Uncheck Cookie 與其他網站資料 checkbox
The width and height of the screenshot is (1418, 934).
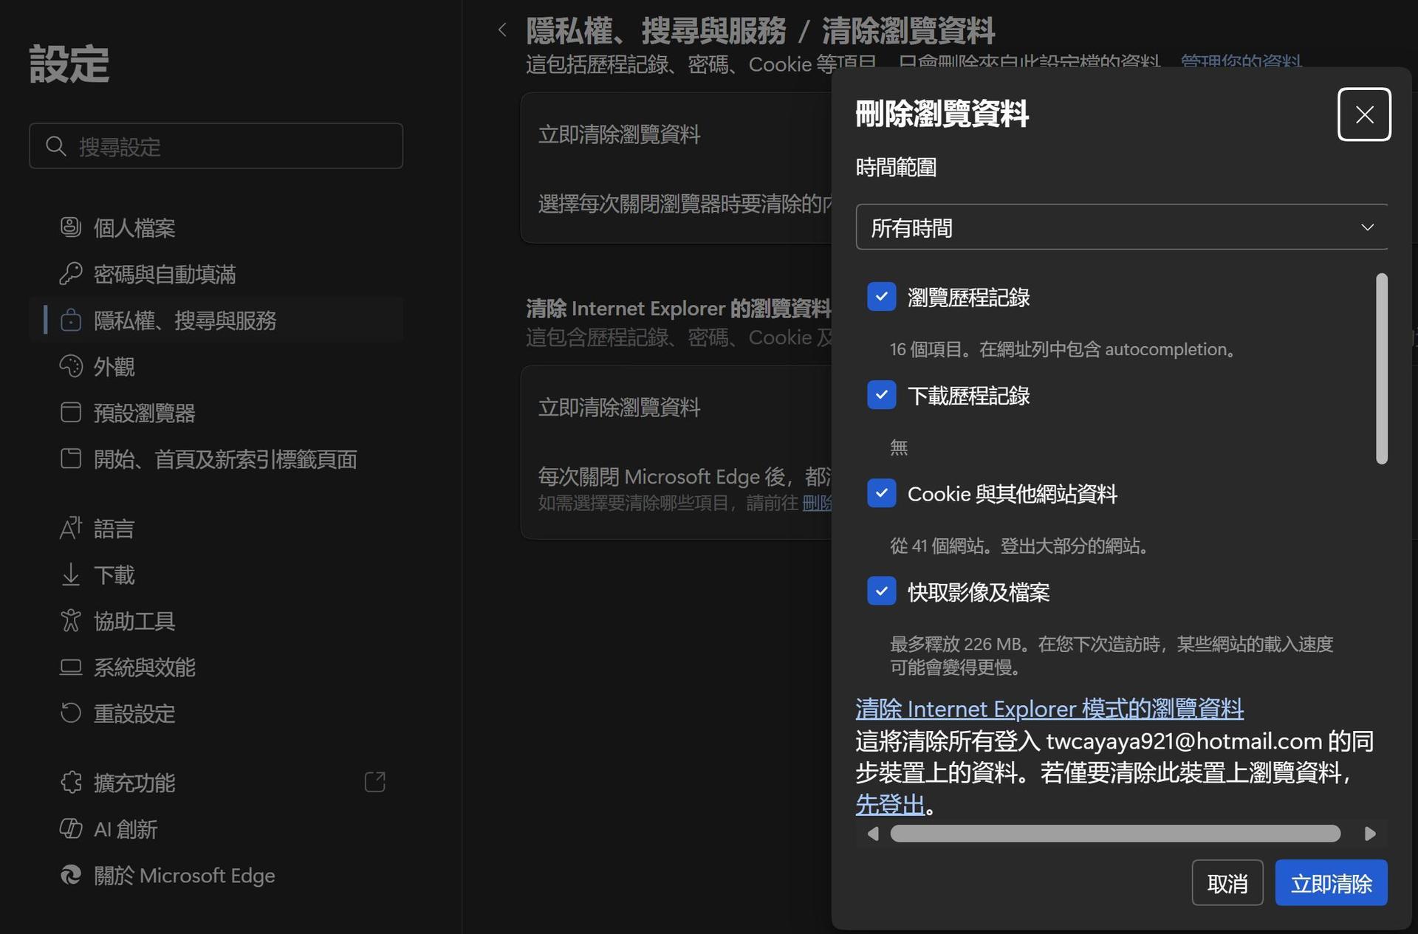point(881,493)
